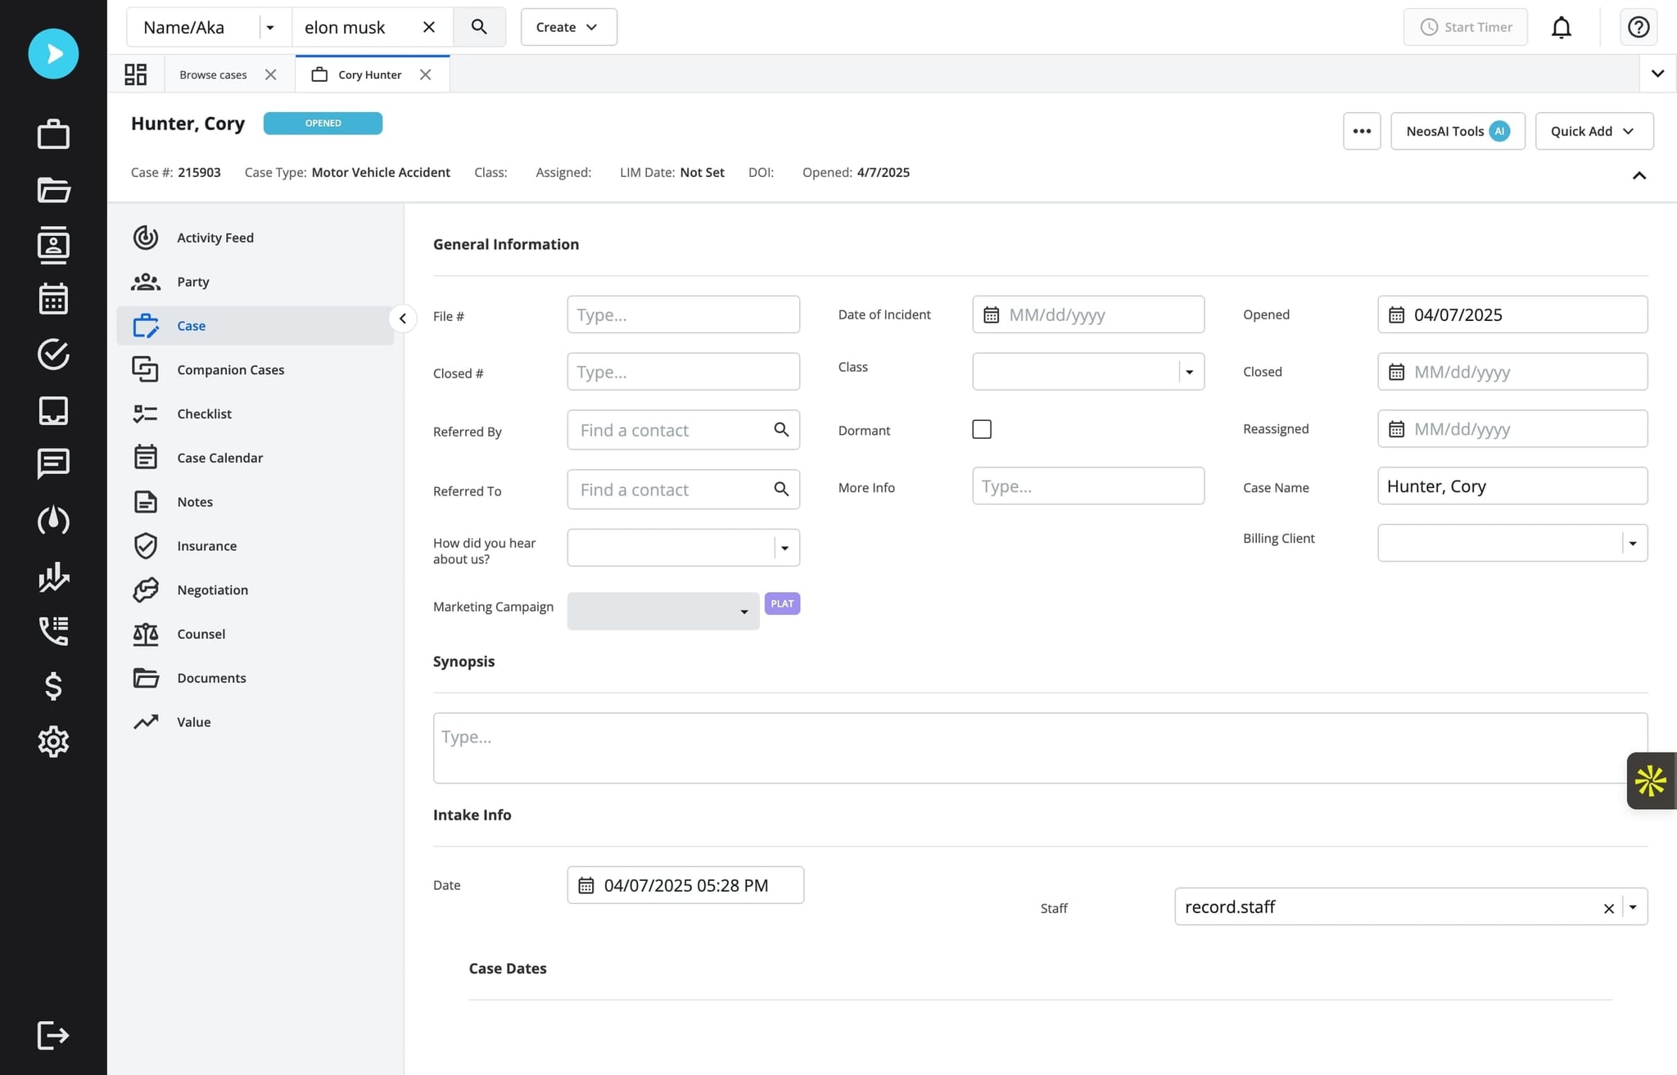Screen dimensions: 1677x1075
Task: Switch to the Browse cases tab
Action: point(212,74)
